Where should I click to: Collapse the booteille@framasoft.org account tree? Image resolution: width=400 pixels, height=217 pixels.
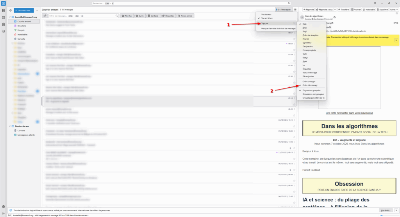pyautogui.click(x=11, y=17)
